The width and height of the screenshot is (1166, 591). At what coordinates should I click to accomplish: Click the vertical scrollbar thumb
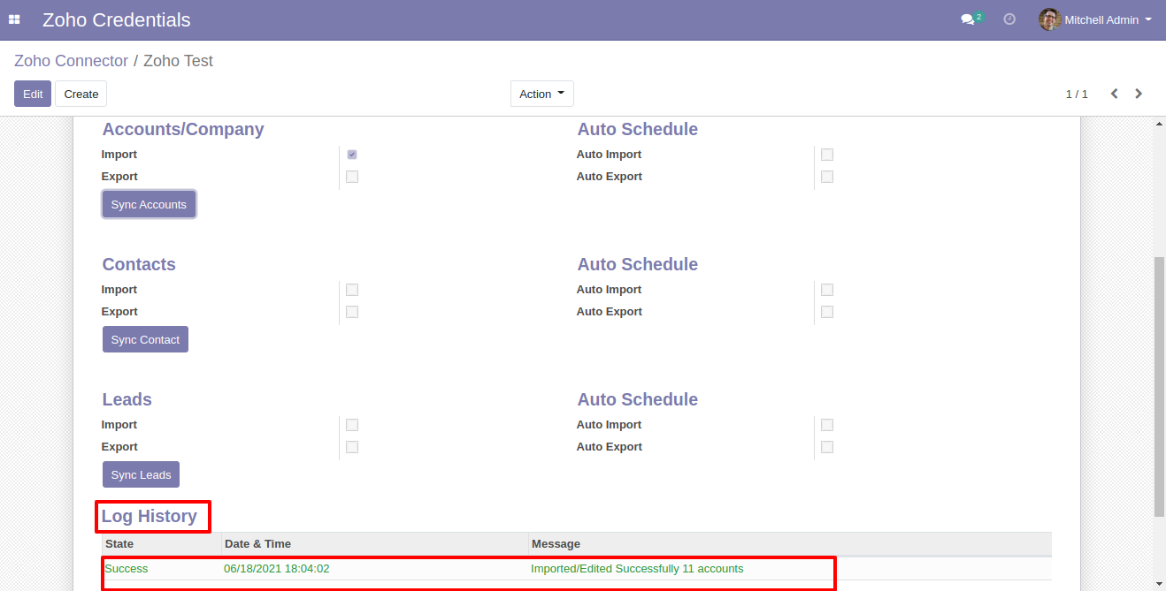(1160, 386)
